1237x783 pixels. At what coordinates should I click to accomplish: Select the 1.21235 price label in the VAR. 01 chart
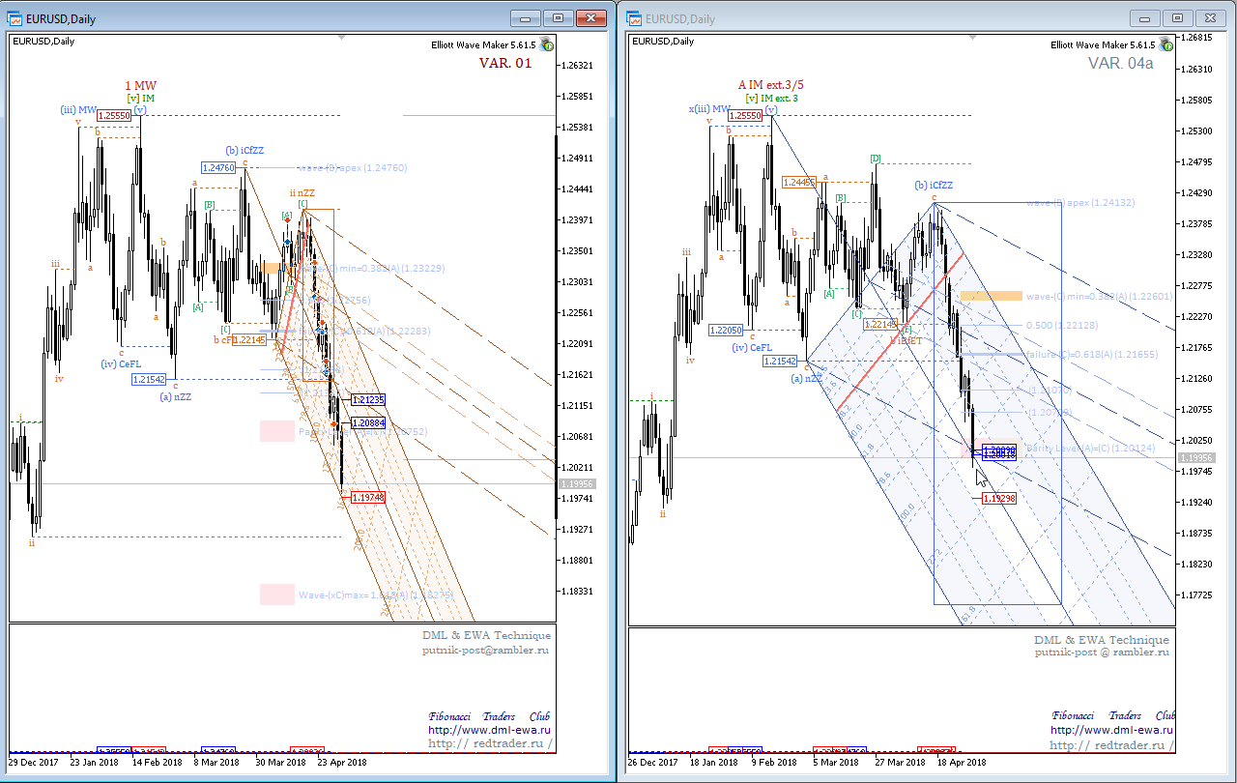pos(368,399)
